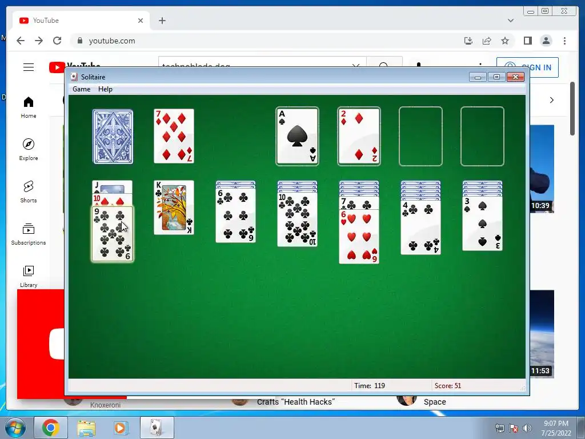Screen dimensions: 585x439
Task: Select the 10 of clubs card
Action: pos(297,219)
